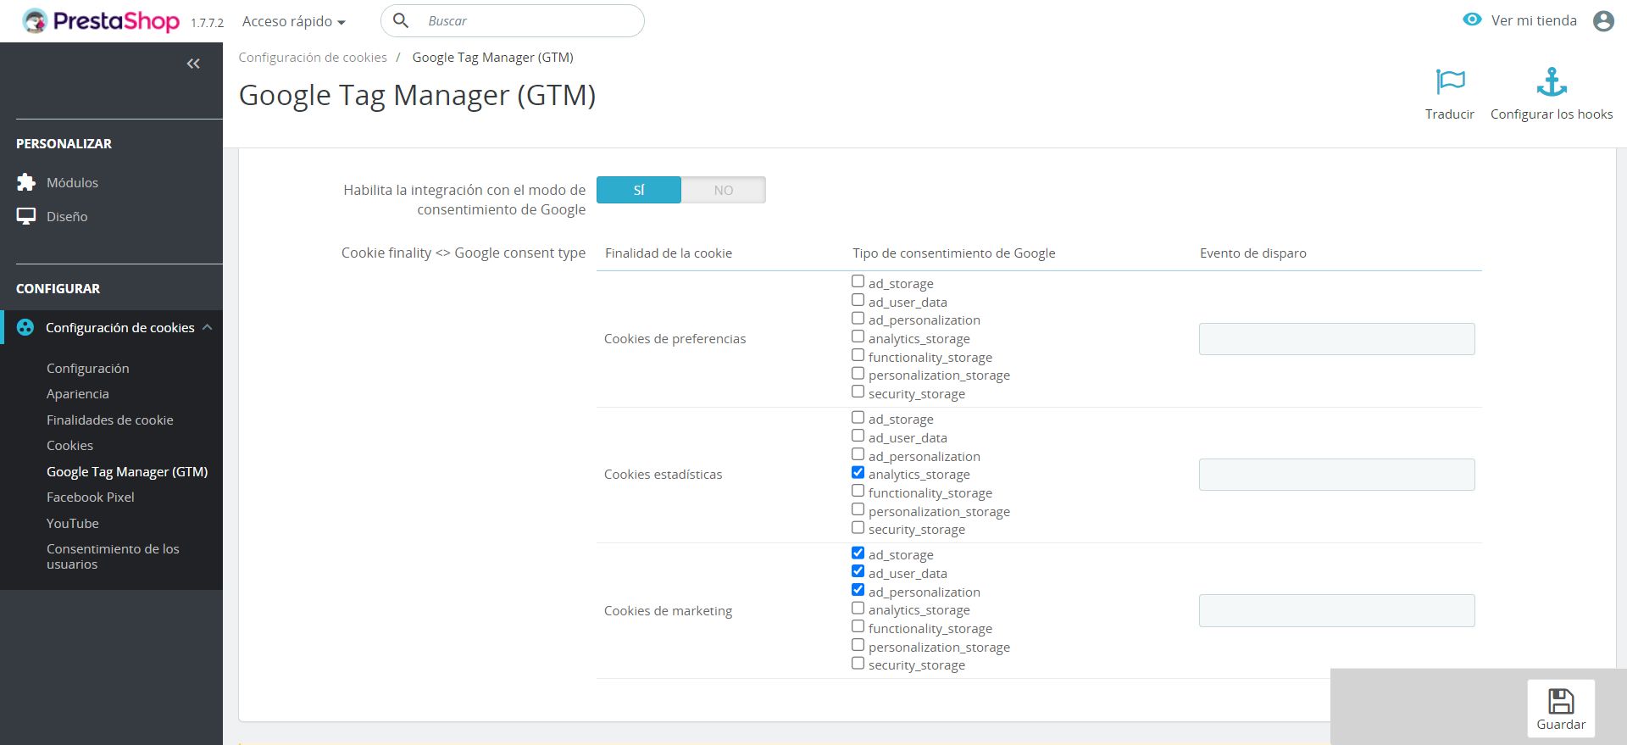This screenshot has width=1627, height=745.
Task: Click the Diseño monitor icon
Action: (x=26, y=216)
